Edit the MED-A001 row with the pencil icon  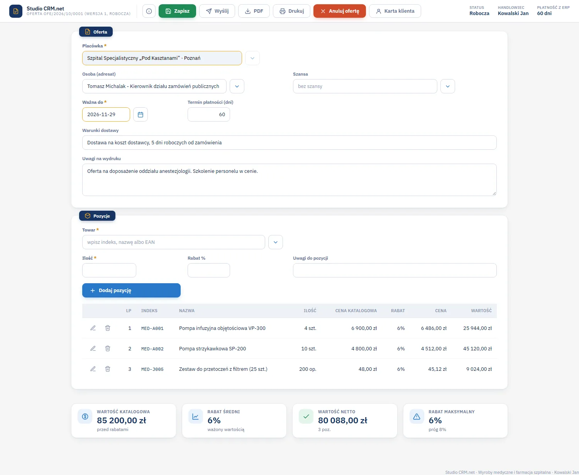[93, 328]
